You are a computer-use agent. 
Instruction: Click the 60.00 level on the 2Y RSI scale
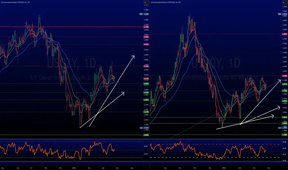click(146, 147)
